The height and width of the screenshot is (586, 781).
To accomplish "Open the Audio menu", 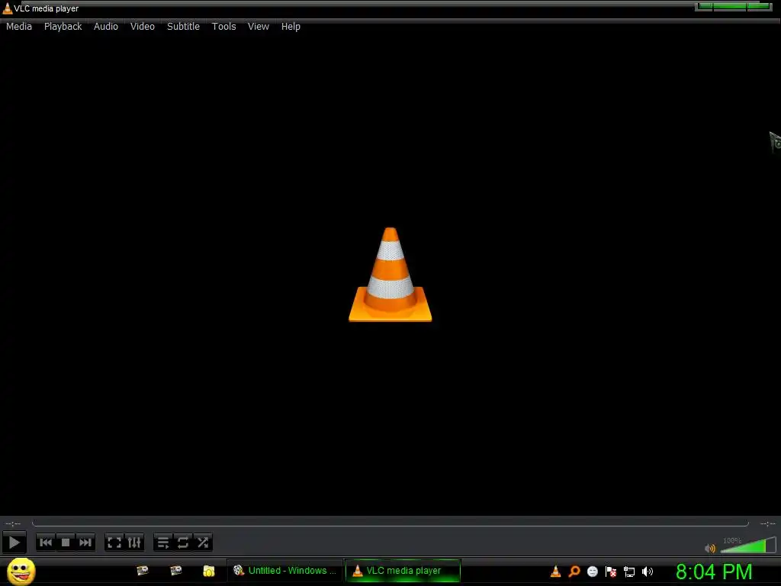I will click(x=105, y=27).
